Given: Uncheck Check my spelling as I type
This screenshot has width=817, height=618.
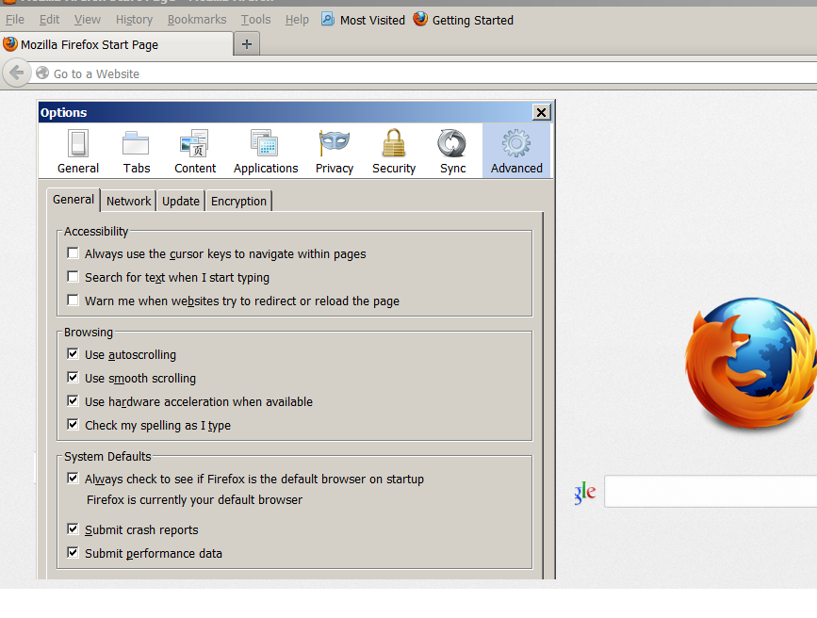Looking at the screenshot, I should click(73, 424).
